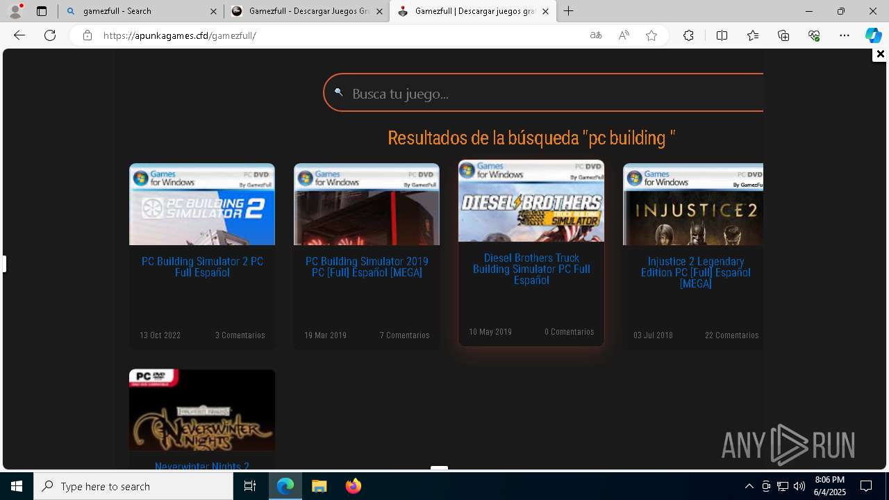
Task: Open File Explorer from taskbar
Action: [319, 486]
